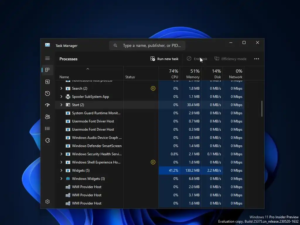
Task: Click the first WMI Provider Host icon showing 2.0 MB
Action: pyautogui.click(x=68, y=187)
